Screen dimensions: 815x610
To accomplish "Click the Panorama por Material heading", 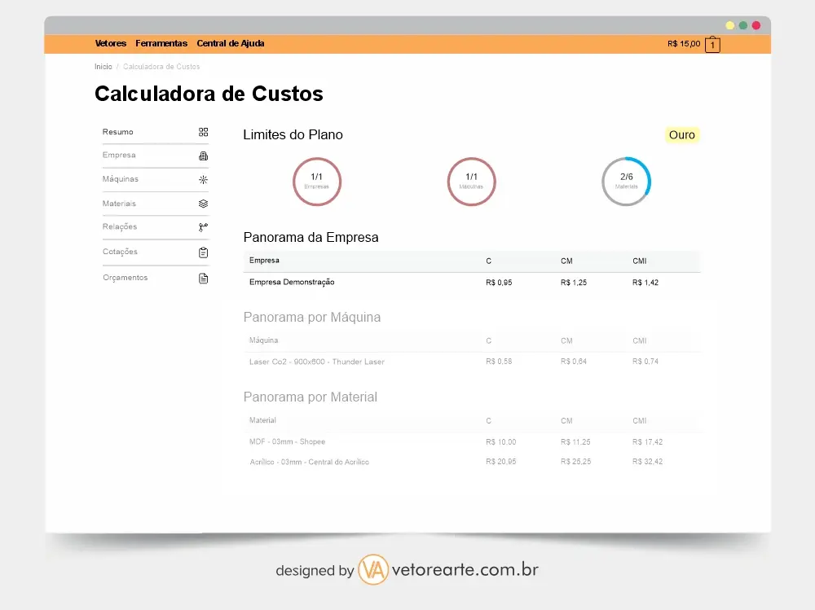I will [311, 397].
